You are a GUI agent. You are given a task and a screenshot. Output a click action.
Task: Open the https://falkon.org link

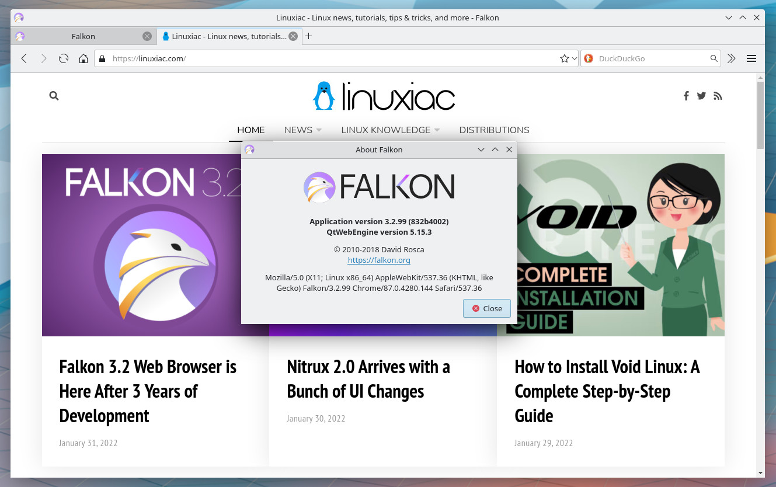point(379,260)
